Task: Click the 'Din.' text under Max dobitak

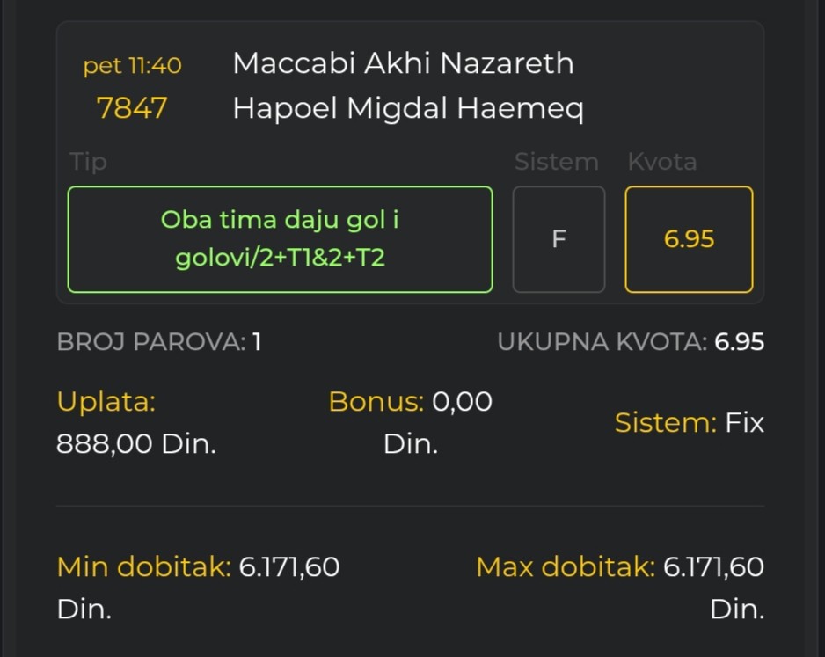Action: point(737,610)
